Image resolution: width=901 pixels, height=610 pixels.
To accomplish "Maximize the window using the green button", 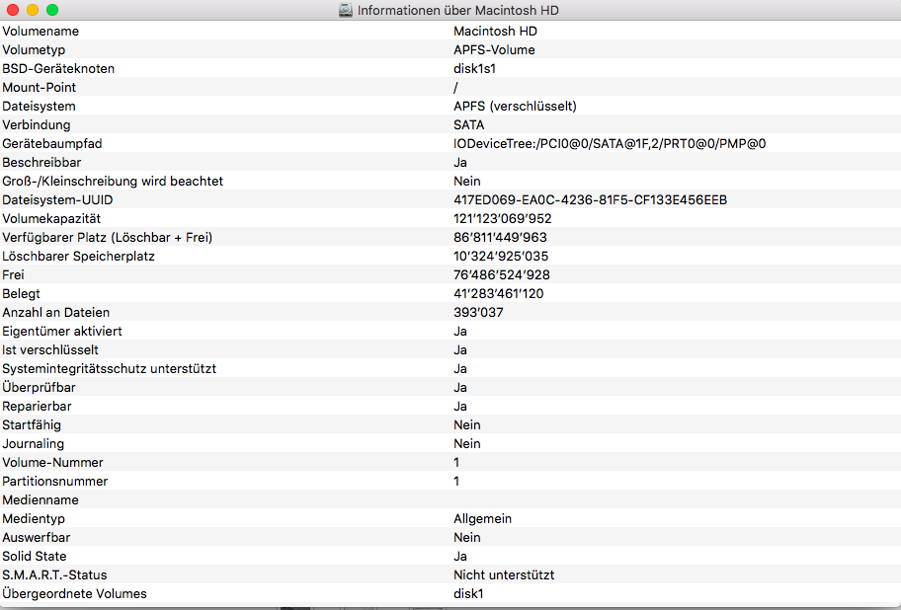I will 52,10.
